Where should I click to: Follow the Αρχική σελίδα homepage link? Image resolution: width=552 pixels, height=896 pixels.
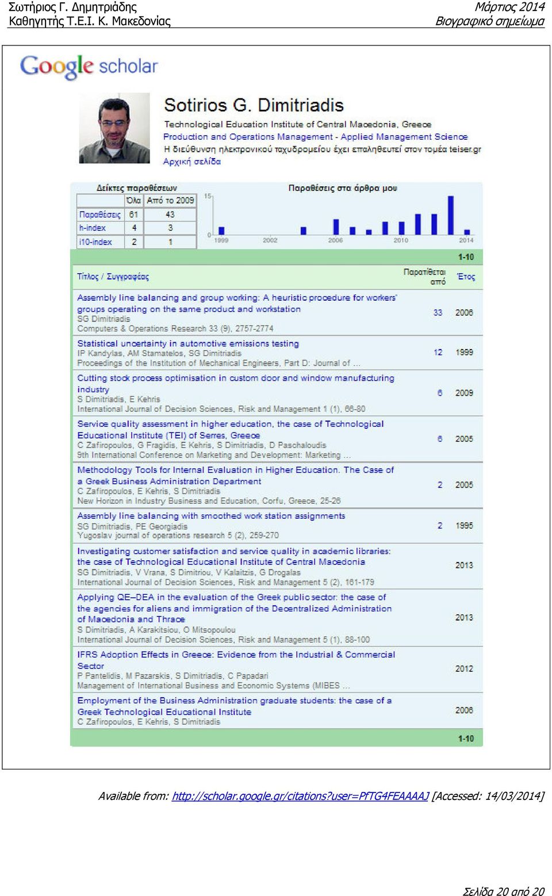click(x=192, y=162)
